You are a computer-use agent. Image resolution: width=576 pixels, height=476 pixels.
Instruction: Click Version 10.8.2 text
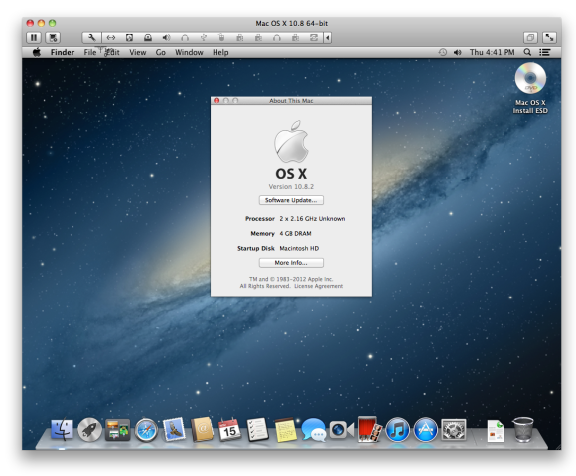coord(291,186)
